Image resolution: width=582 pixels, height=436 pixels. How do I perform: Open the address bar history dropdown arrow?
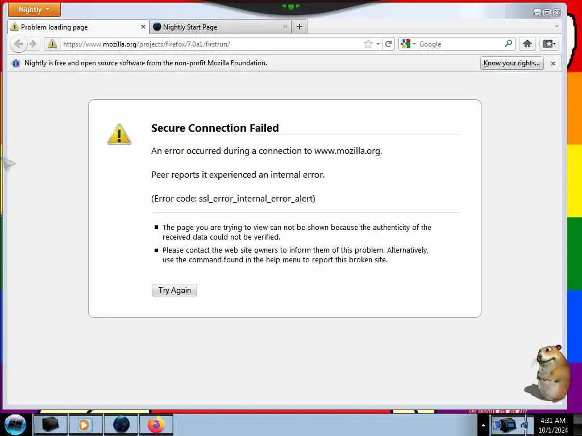378,44
